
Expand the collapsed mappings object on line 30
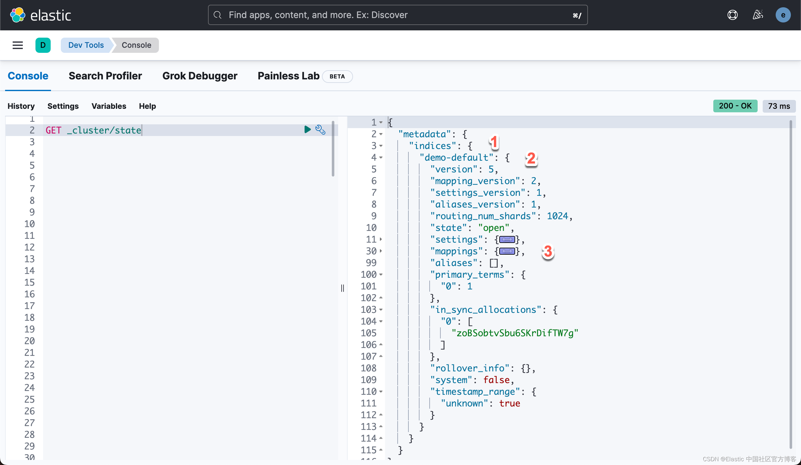[508, 251]
